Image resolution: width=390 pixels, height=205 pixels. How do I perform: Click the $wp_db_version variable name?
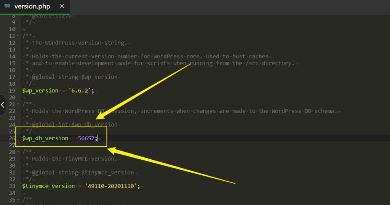[45, 138]
